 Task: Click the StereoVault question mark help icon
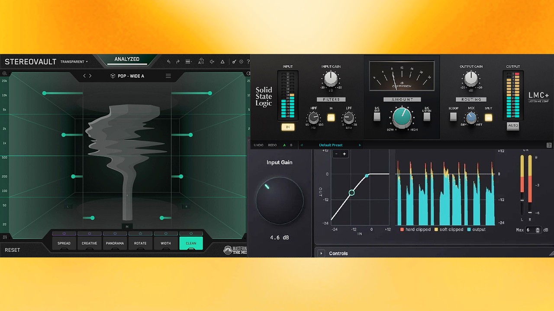click(248, 62)
